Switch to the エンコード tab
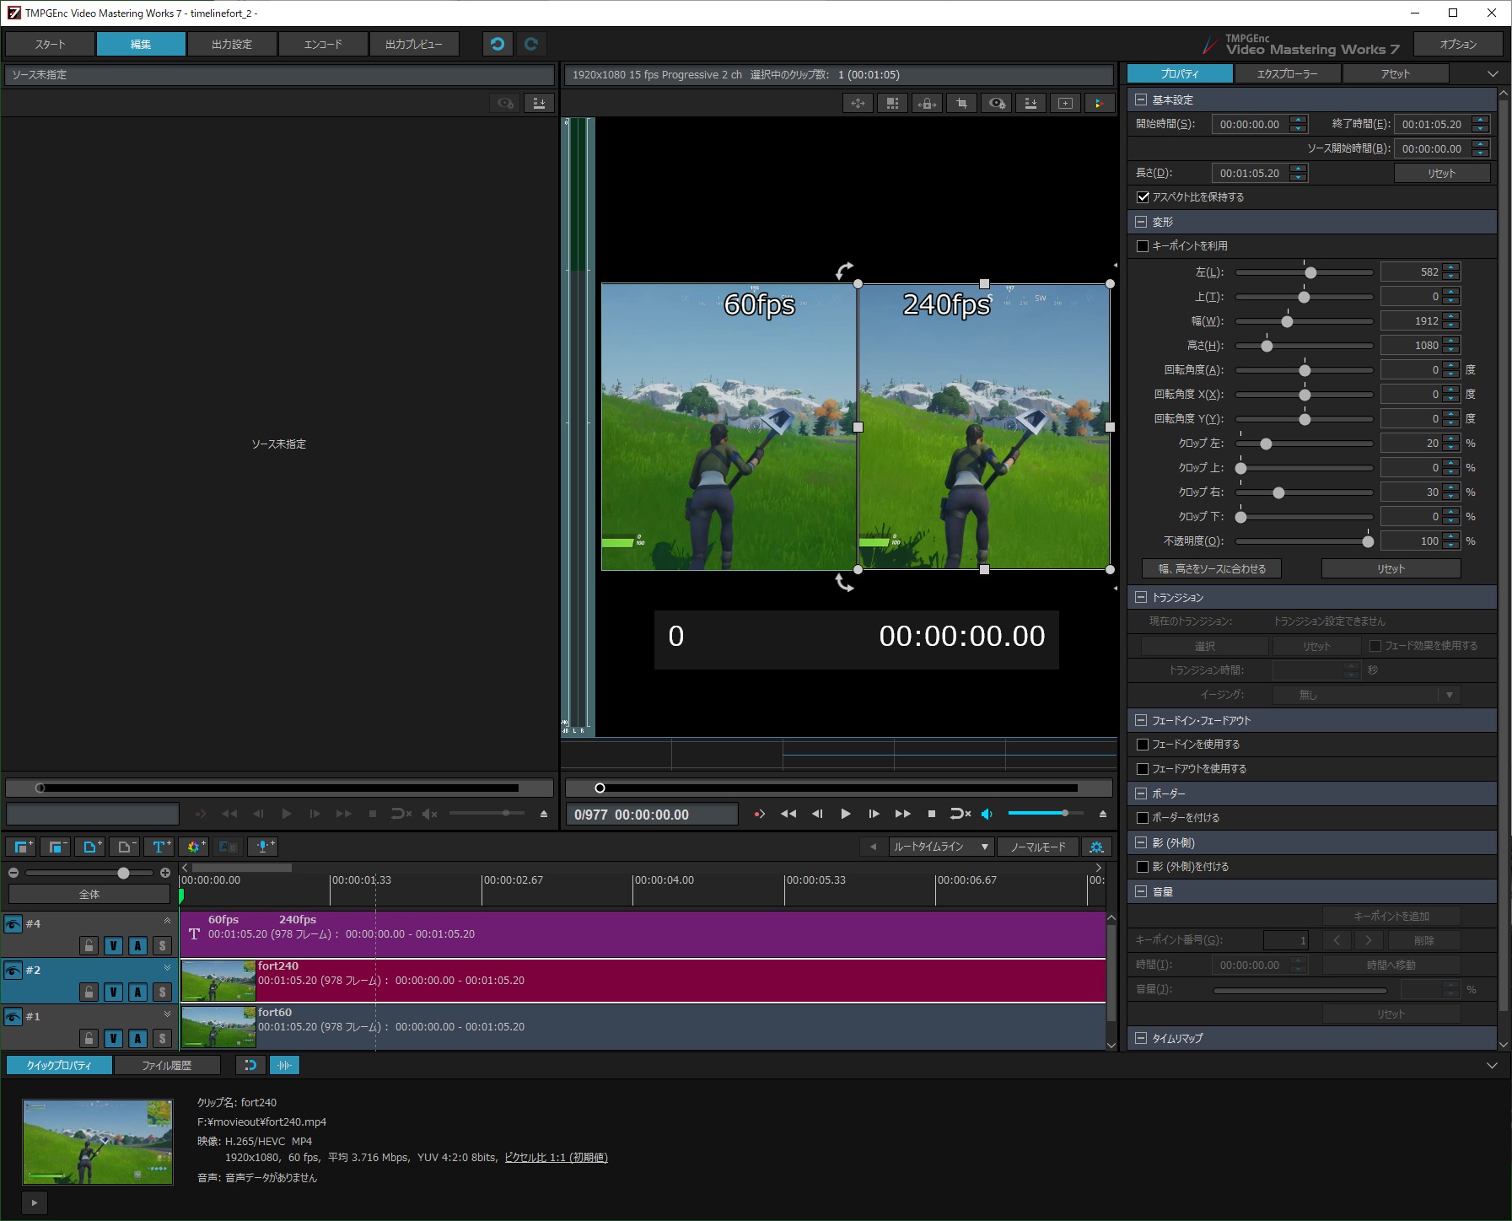Image resolution: width=1512 pixels, height=1221 pixels. click(323, 44)
